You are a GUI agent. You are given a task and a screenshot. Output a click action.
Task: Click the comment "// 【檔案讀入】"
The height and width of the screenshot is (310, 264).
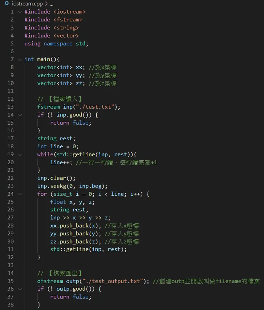pyautogui.click(x=60, y=99)
